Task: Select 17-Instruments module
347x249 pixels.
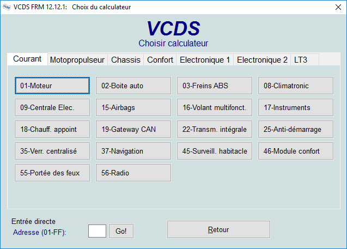Action: coord(295,107)
